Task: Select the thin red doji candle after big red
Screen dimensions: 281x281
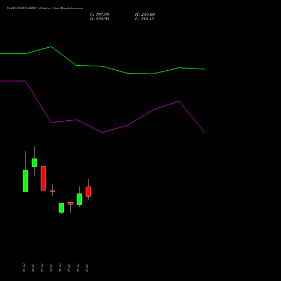Action: (x=52, y=191)
